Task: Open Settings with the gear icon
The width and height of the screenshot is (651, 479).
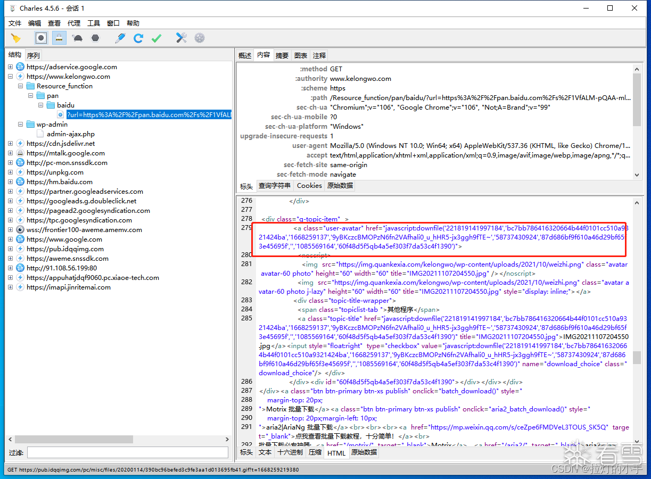Action: click(x=200, y=38)
